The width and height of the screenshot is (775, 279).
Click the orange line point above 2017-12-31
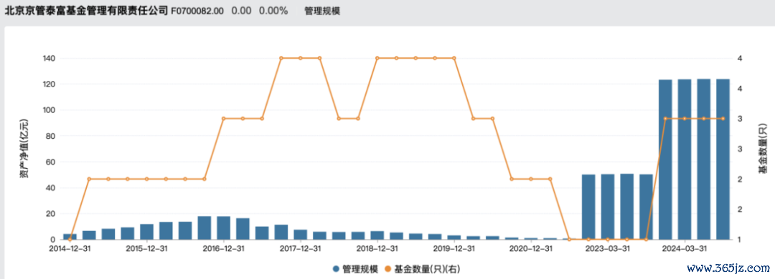tap(301, 58)
